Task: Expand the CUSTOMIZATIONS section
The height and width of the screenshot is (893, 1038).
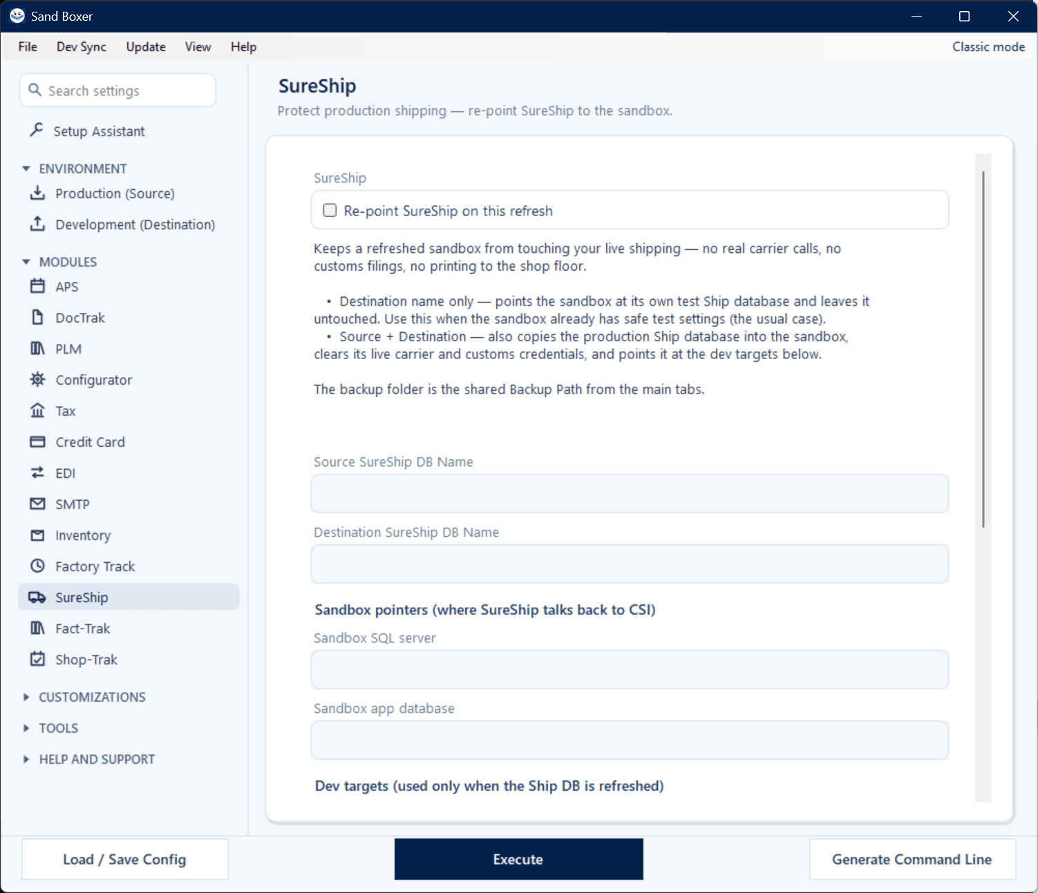Action: pos(26,697)
